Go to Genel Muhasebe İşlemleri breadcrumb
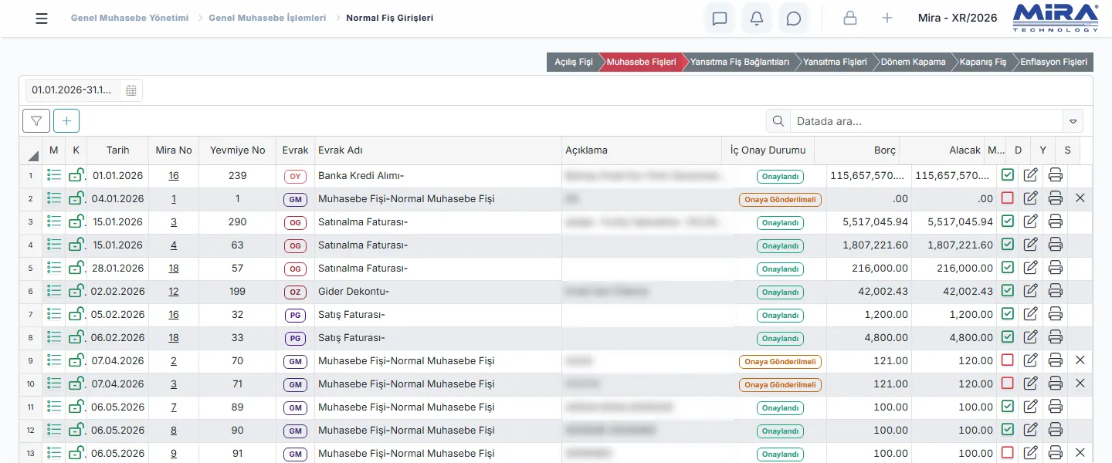The width and height of the screenshot is (1112, 463). coord(267,18)
